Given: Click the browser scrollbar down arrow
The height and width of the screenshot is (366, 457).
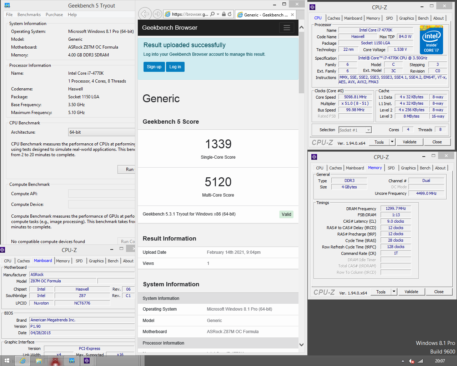Looking at the screenshot, I should (x=301, y=345).
